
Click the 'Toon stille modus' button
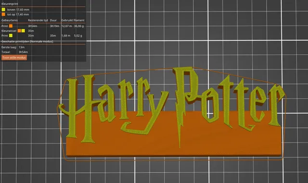(14, 58)
